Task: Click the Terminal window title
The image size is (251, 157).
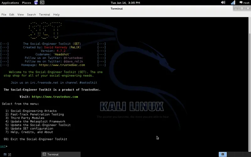Action: [x=116, y=8]
